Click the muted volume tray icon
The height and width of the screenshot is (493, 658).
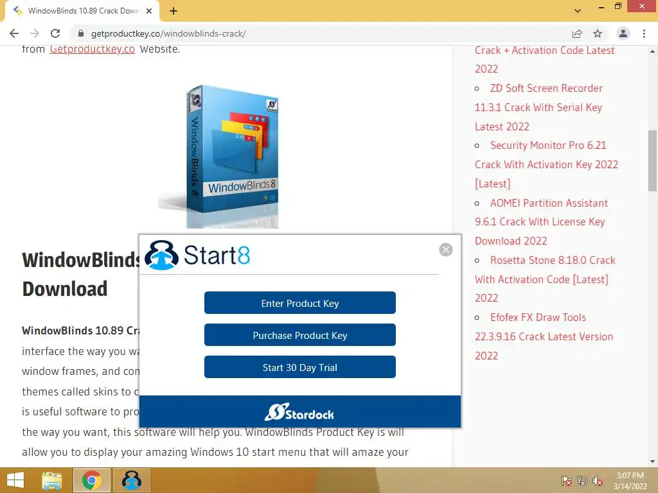pyautogui.click(x=598, y=481)
